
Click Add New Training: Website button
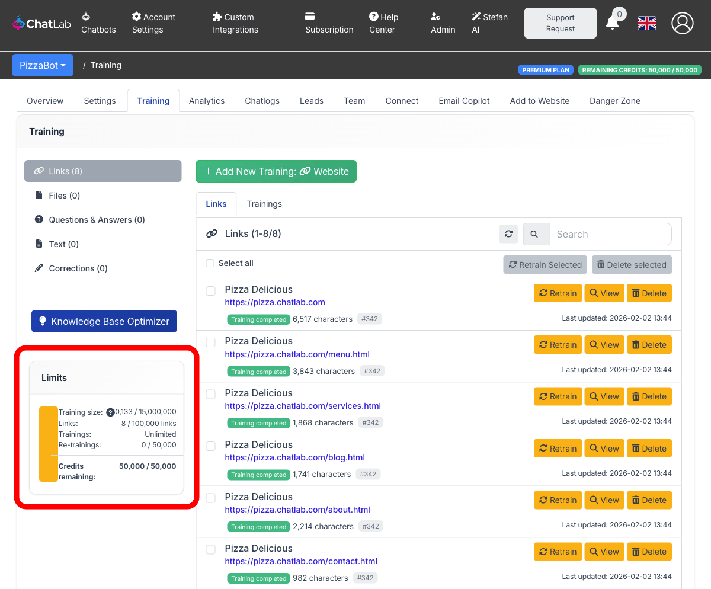click(x=276, y=171)
